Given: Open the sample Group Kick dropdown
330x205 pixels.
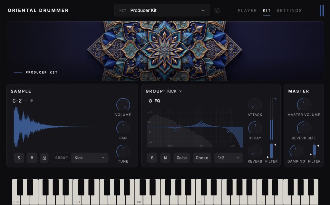Looking at the screenshot, I should [x=90, y=158].
